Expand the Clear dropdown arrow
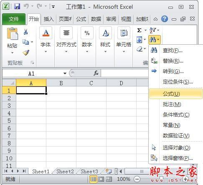 (x=145, y=48)
